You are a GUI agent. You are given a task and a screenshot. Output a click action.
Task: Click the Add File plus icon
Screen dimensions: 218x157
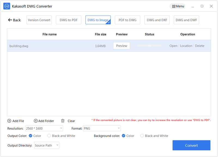pyautogui.click(x=9, y=121)
